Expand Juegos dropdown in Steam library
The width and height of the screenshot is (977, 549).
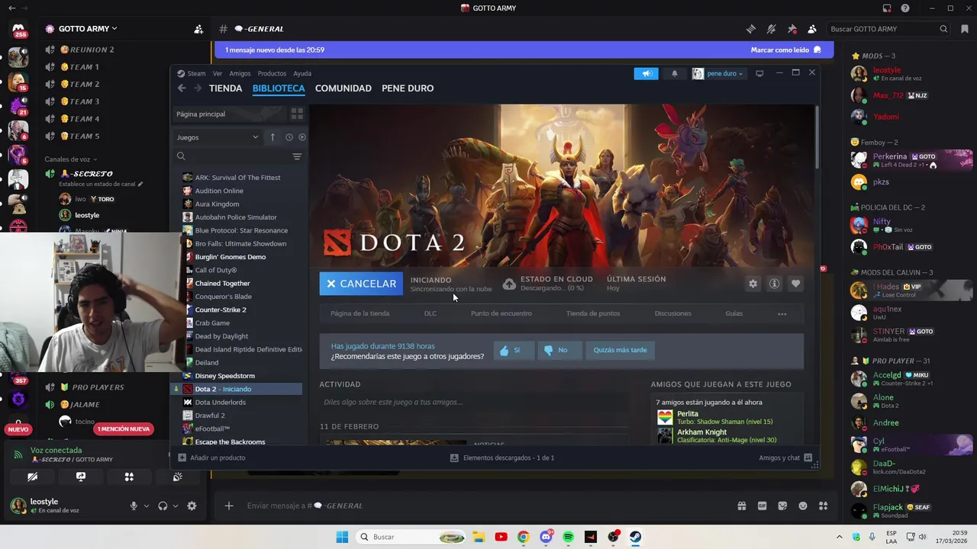(218, 137)
